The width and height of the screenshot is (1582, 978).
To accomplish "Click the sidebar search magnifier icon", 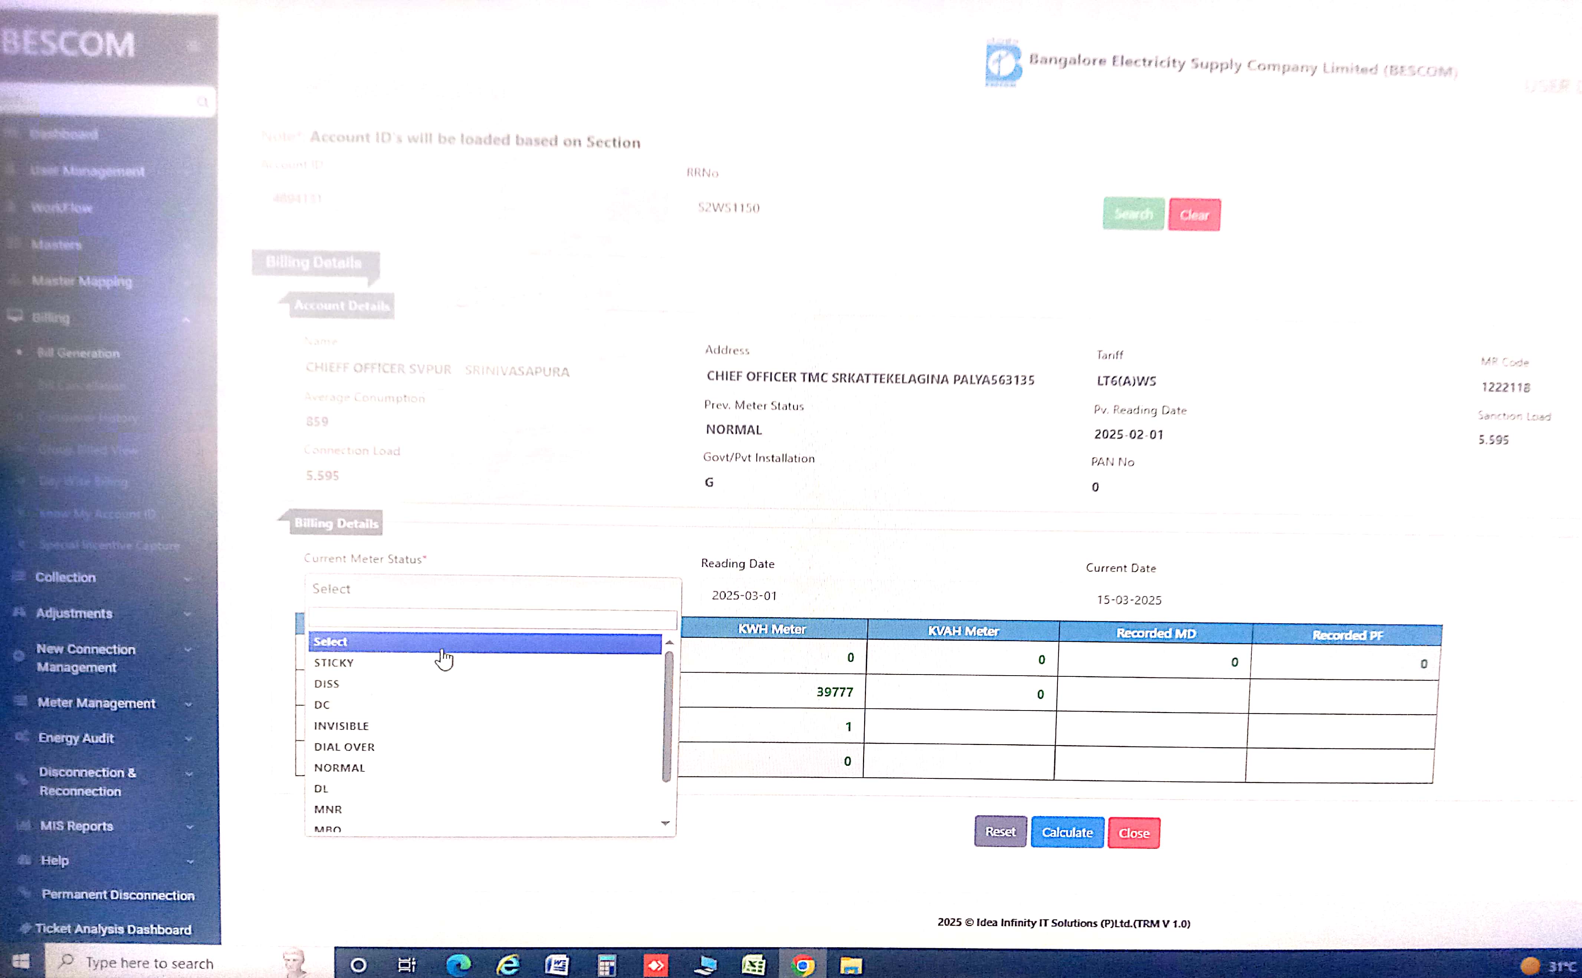I will 203,102.
